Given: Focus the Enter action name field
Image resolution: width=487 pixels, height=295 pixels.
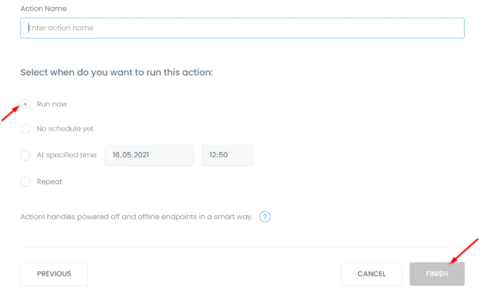Looking at the screenshot, I should [x=242, y=28].
